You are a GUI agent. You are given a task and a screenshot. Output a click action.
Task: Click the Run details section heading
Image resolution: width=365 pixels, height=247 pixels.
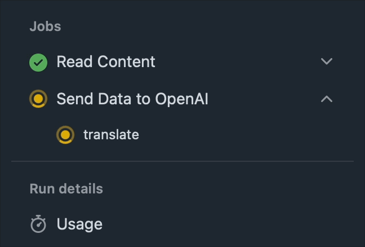pyautogui.click(x=66, y=188)
